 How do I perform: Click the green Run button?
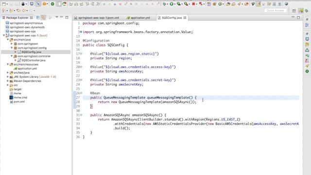pyautogui.click(x=172, y=4)
